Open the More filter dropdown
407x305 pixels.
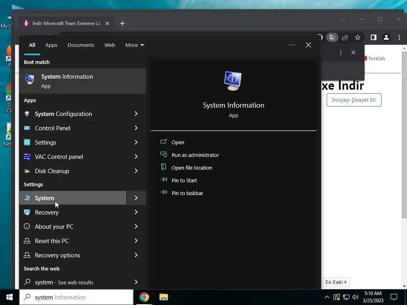tap(134, 45)
